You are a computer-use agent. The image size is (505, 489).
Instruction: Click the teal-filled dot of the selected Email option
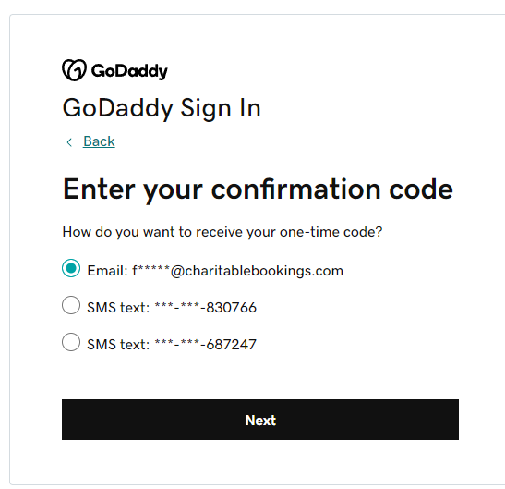(71, 268)
